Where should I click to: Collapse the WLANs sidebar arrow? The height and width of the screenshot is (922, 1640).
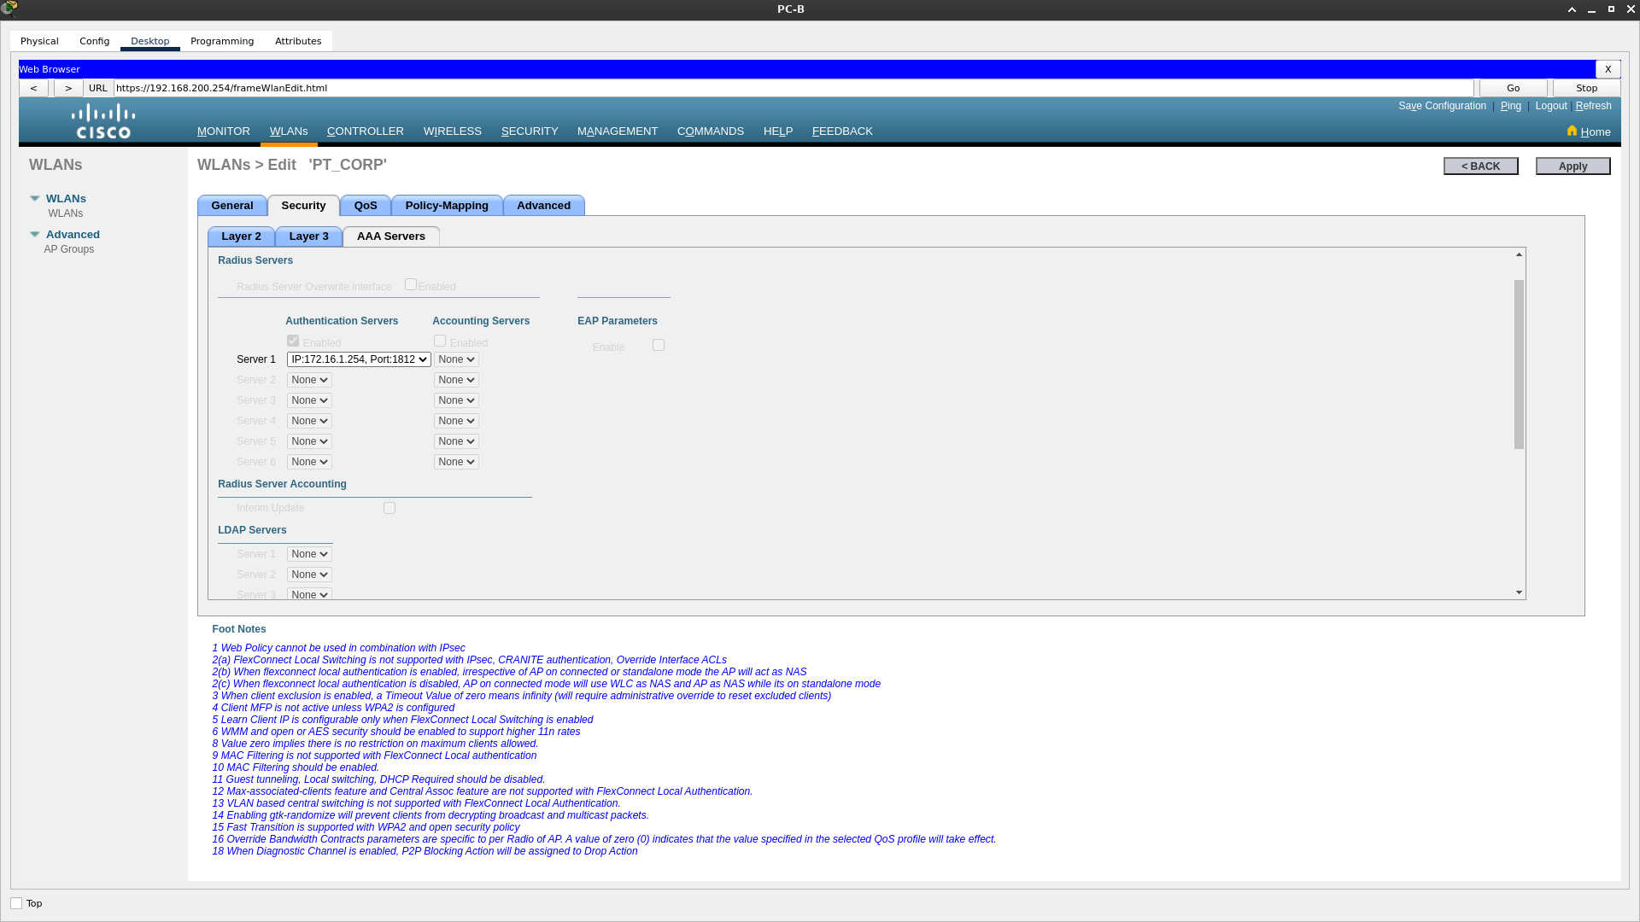[x=35, y=198]
